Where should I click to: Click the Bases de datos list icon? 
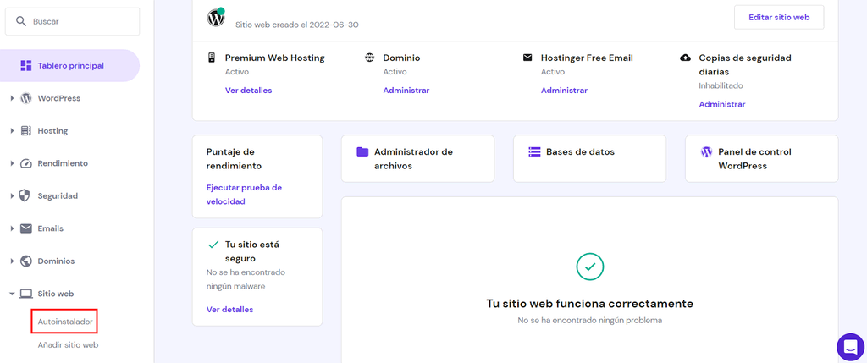tap(534, 152)
